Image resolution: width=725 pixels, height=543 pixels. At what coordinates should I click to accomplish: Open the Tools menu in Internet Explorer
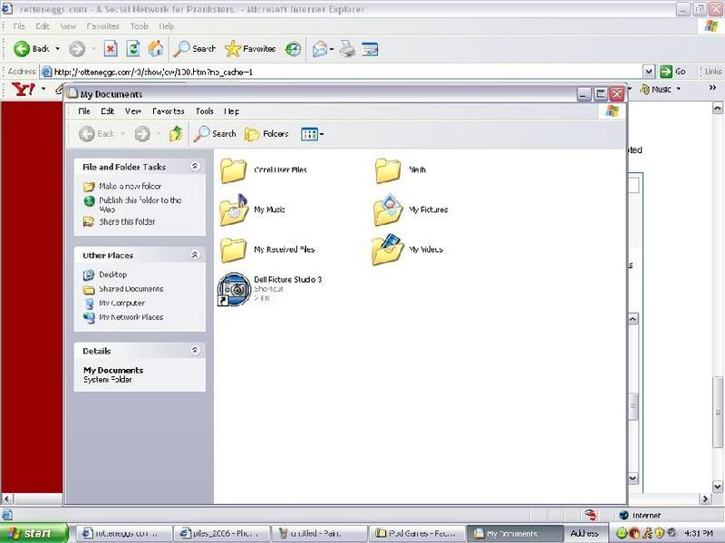(x=139, y=26)
